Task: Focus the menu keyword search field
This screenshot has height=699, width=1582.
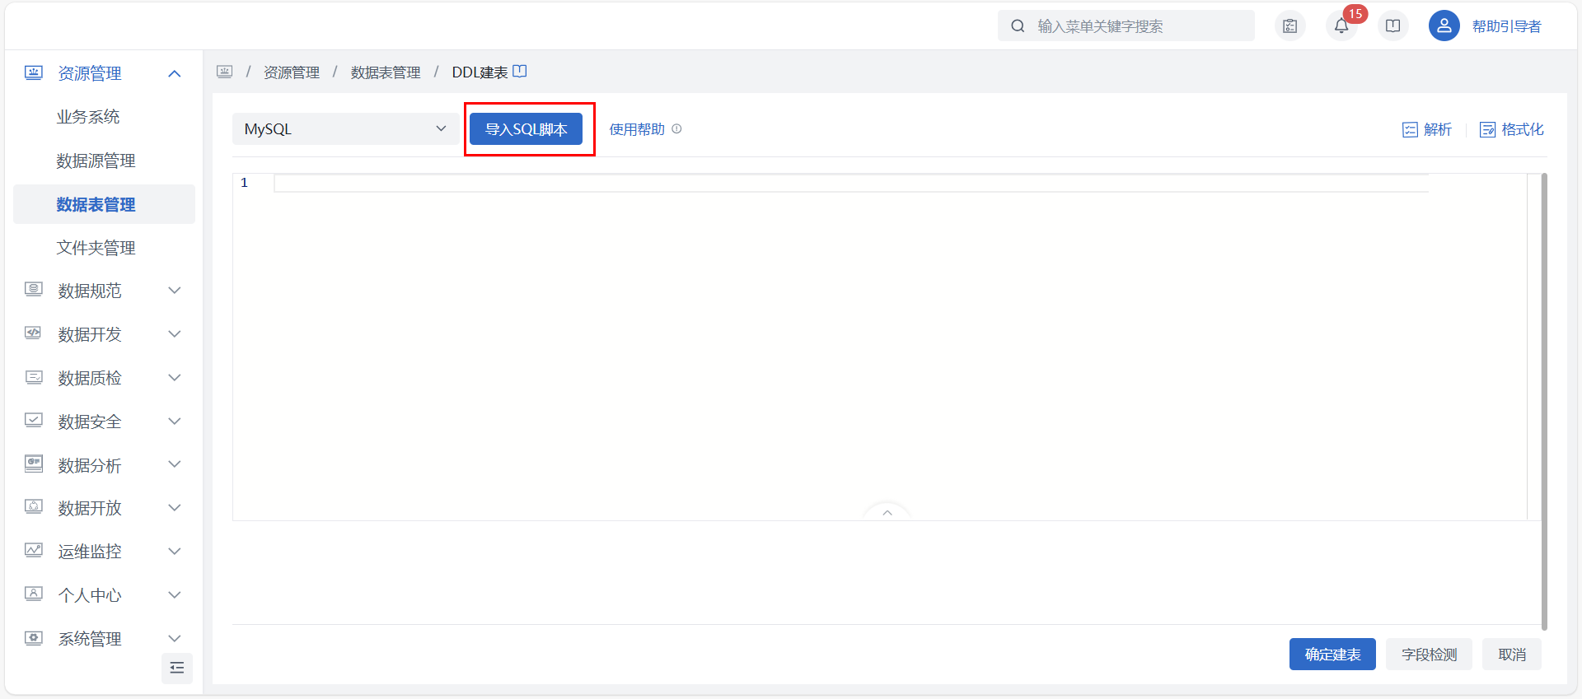Action: point(1126,26)
